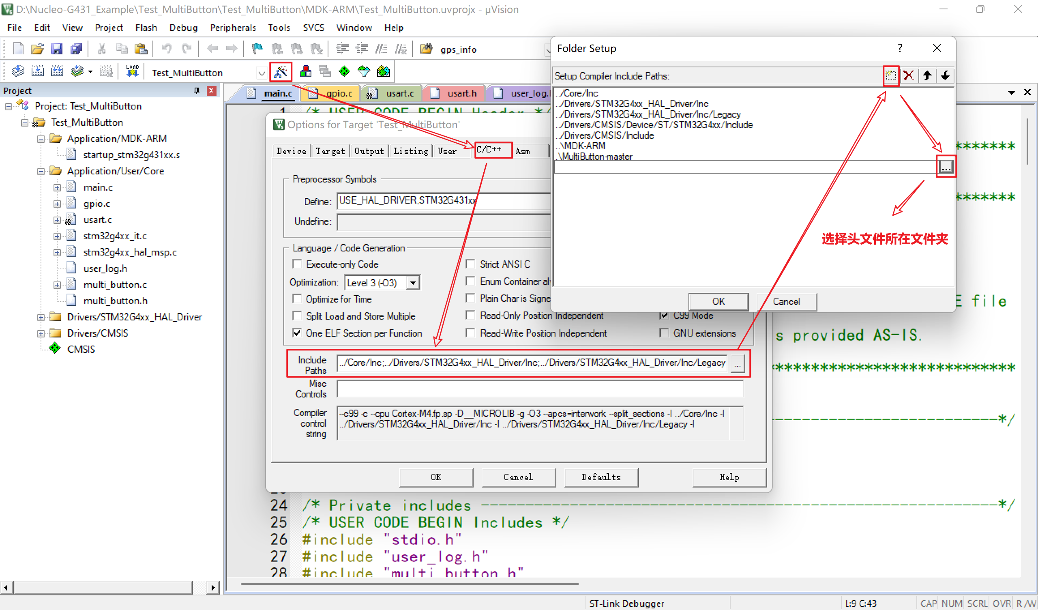The height and width of the screenshot is (610, 1038).
Task: Open Options for Target wand icon
Action: 281,72
